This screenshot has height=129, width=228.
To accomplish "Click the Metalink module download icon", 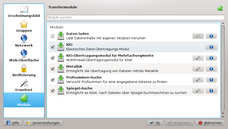I will click(61, 69).
